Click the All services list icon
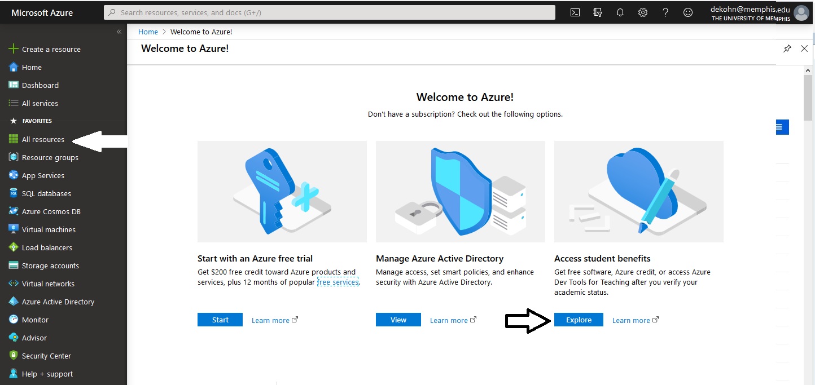The image size is (815, 385). [x=14, y=103]
